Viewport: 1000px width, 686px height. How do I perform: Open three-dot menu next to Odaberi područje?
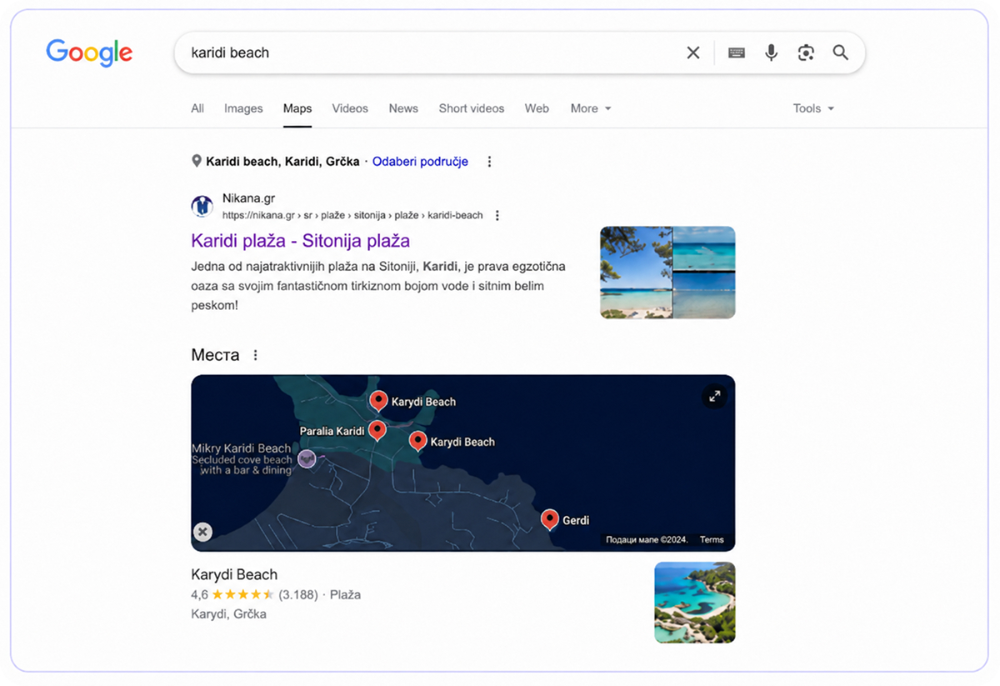[490, 162]
